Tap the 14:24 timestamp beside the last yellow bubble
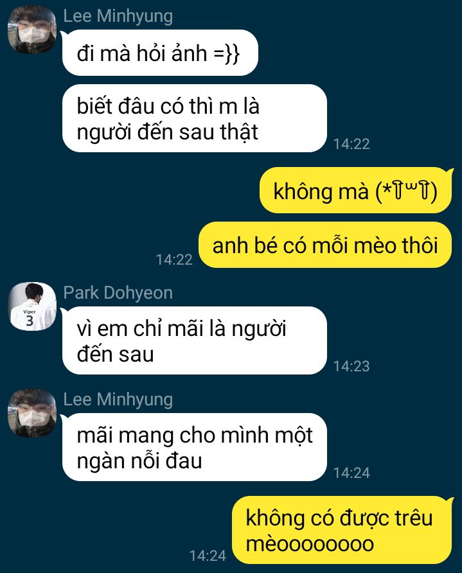462x573 pixels. coord(208,556)
